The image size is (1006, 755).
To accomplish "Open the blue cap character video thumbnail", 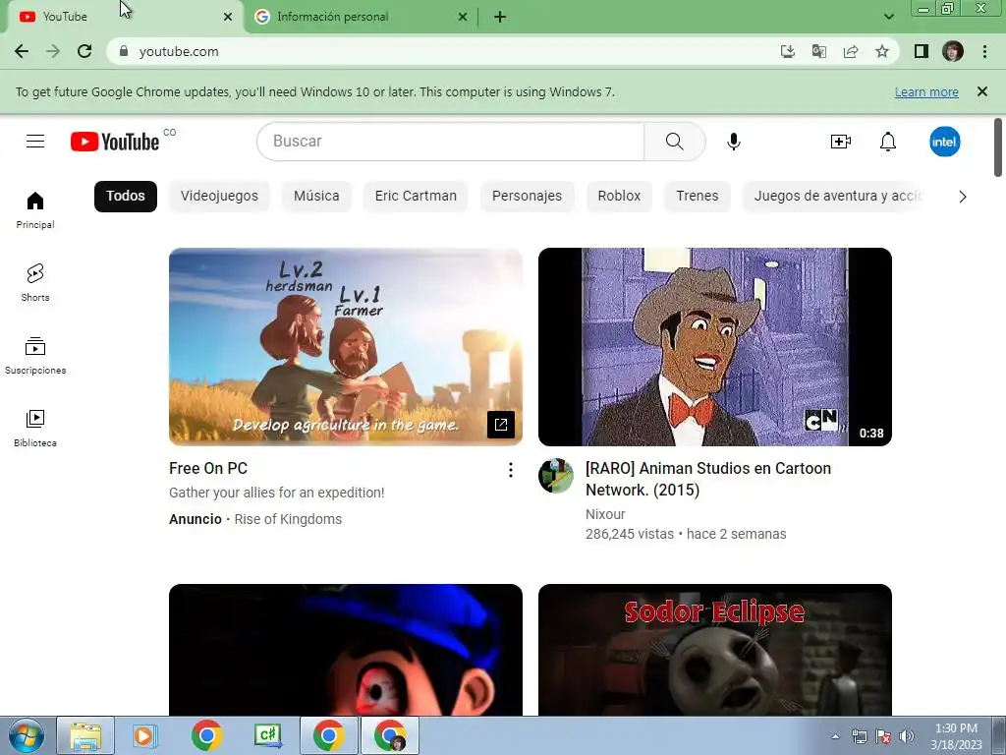I will (x=346, y=650).
